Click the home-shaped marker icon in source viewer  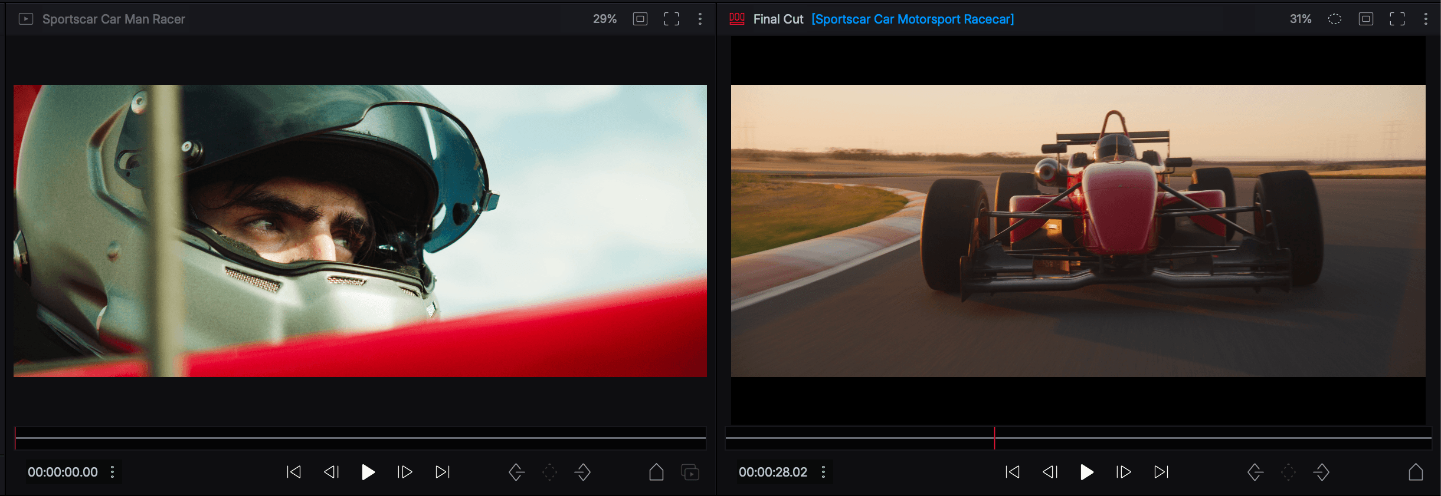[x=656, y=472]
